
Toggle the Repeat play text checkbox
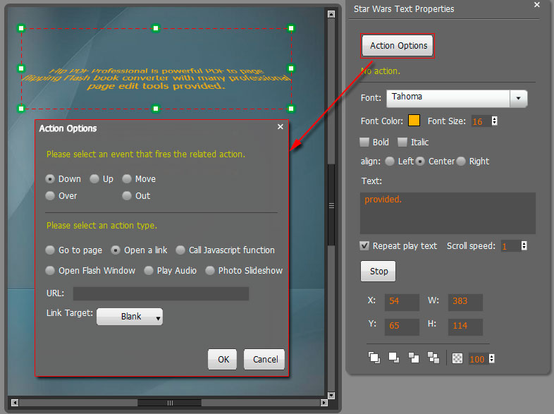(365, 246)
